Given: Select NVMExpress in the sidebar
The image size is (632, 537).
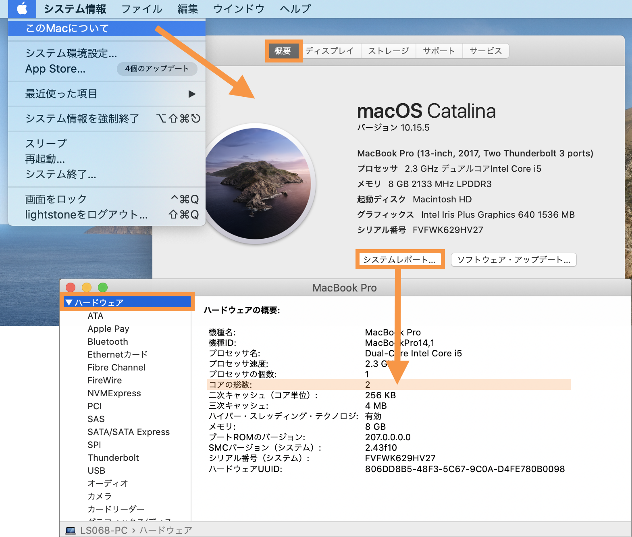Looking at the screenshot, I should pos(114,393).
